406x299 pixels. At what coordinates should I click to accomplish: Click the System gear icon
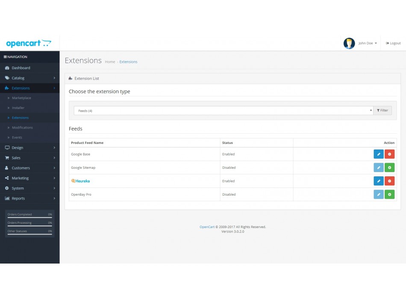click(x=7, y=188)
